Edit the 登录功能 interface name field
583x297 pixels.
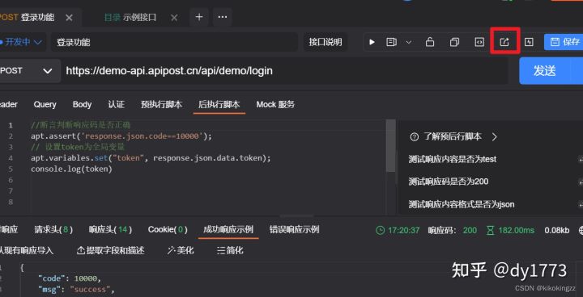click(x=174, y=42)
